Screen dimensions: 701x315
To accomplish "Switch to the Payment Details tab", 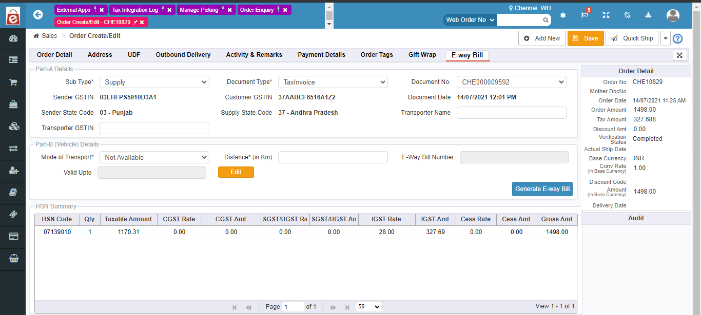I will pyautogui.click(x=321, y=55).
